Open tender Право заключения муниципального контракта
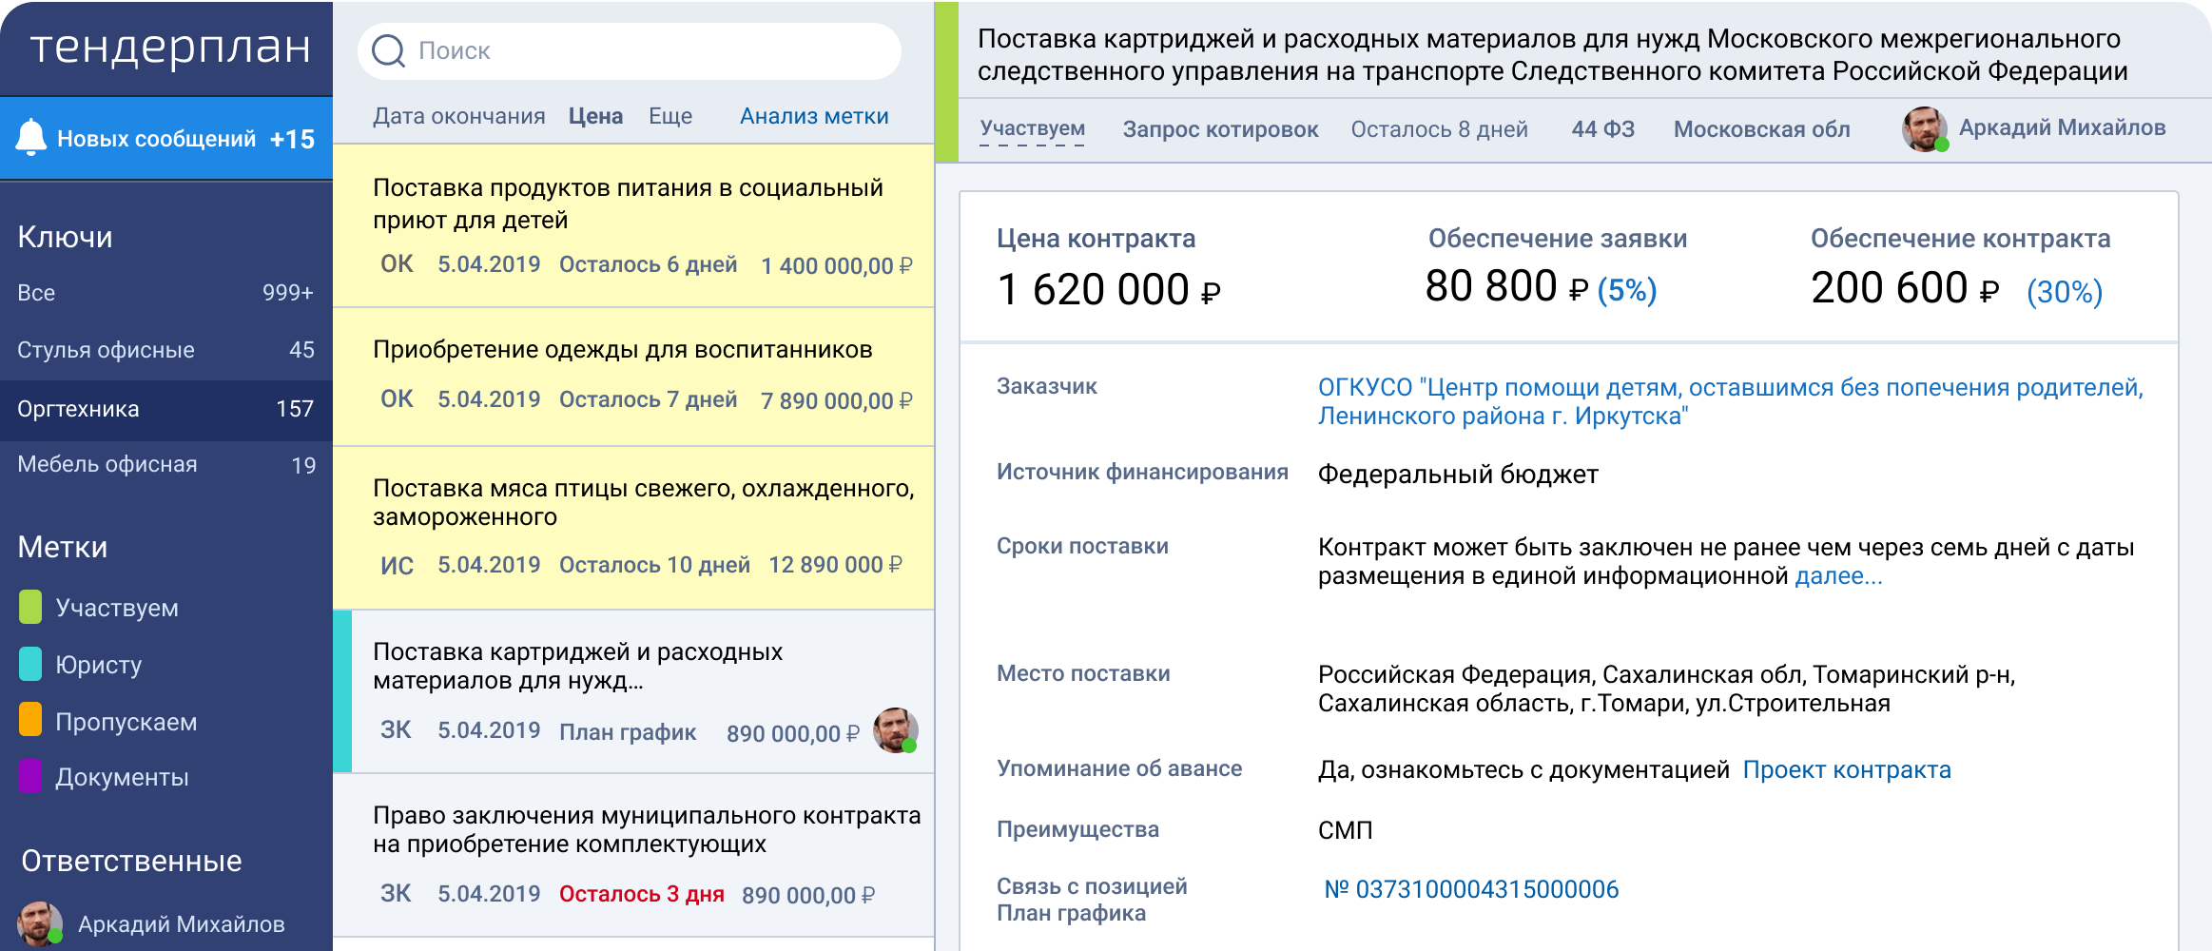This screenshot has width=2212, height=951. pyautogui.click(x=633, y=855)
